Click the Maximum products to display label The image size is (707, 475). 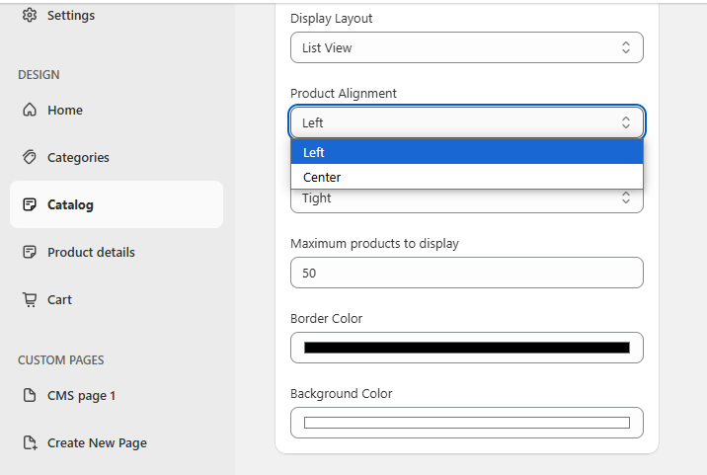pos(374,244)
